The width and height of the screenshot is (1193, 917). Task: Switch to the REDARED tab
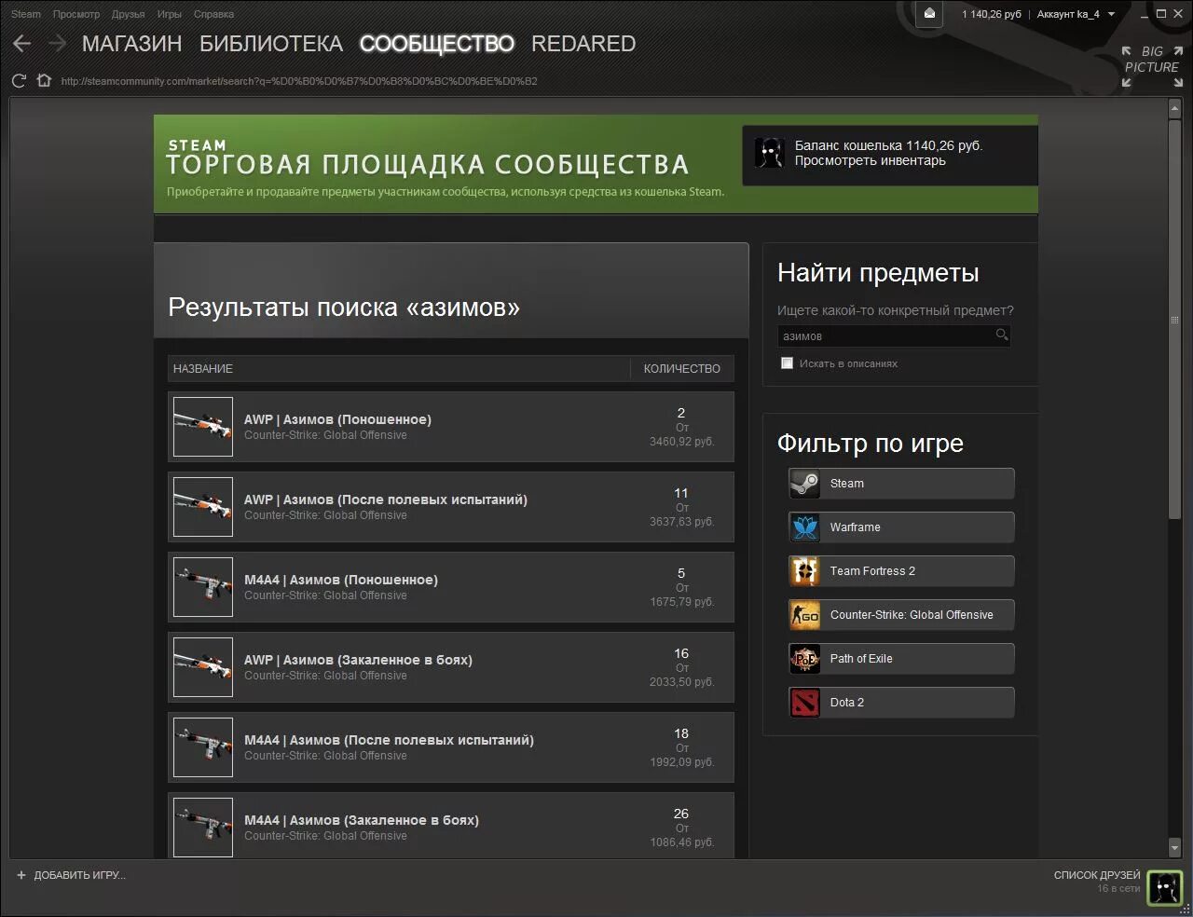tap(583, 44)
